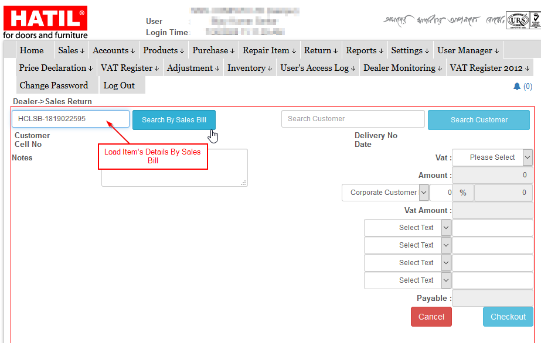
Task: Click the Payable field
Action: pyautogui.click(x=492, y=298)
